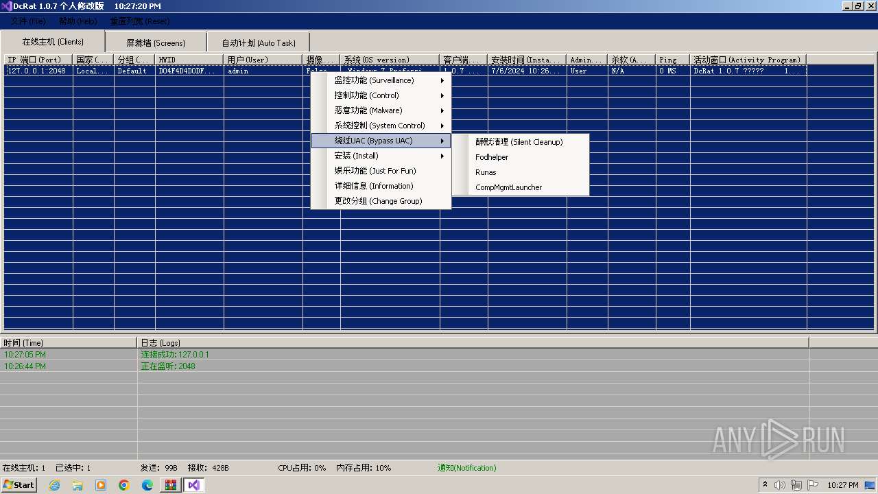Open Google Chrome from the taskbar
Viewport: 878px width, 494px height.
tap(124, 485)
